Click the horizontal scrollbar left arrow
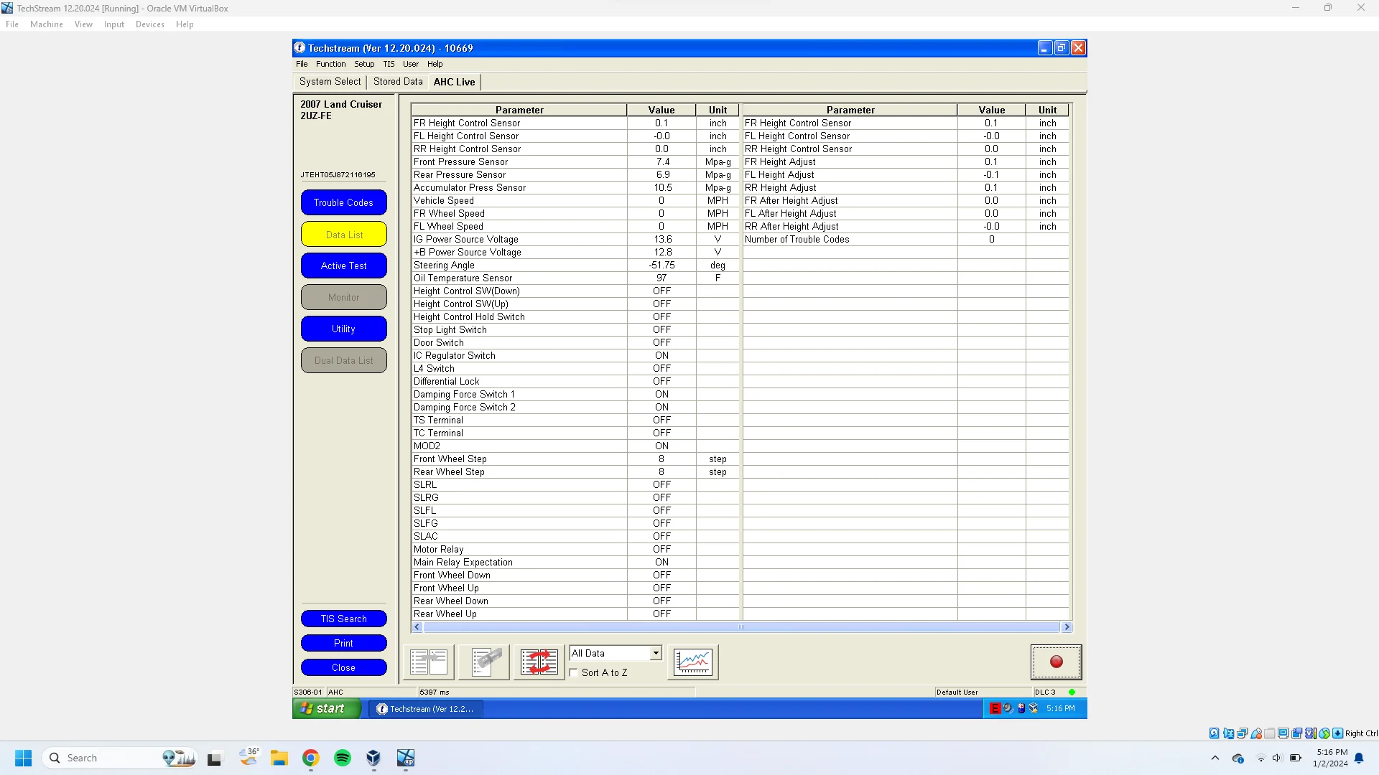 (417, 627)
